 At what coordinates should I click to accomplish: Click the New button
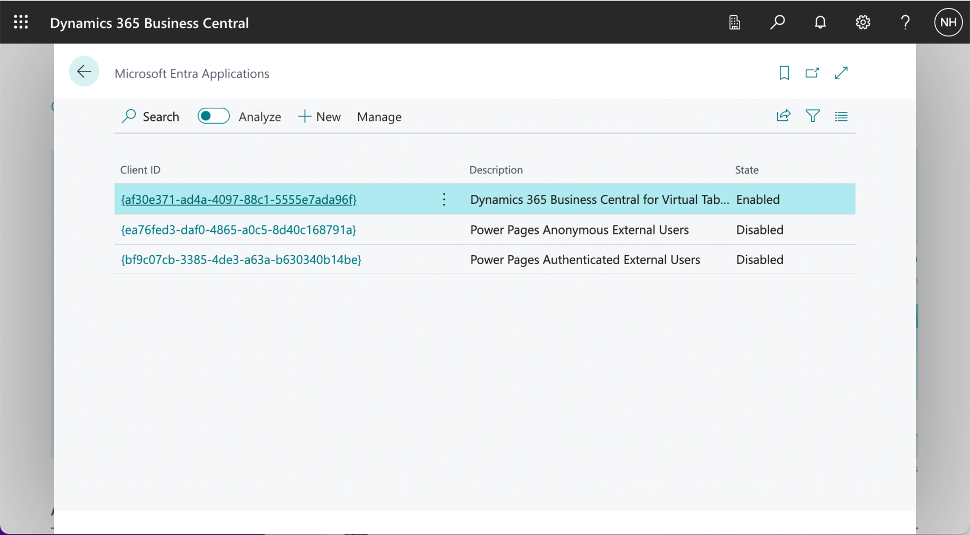320,117
